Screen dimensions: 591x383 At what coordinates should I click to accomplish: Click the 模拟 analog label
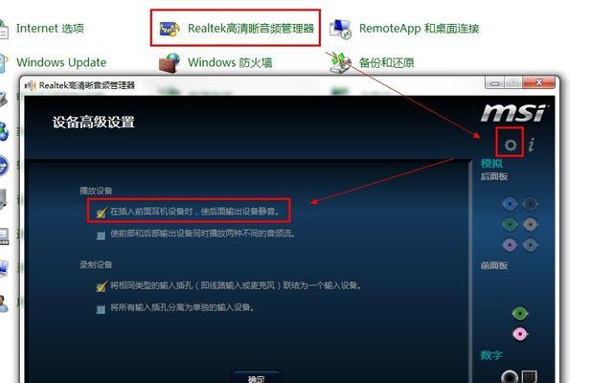[491, 163]
